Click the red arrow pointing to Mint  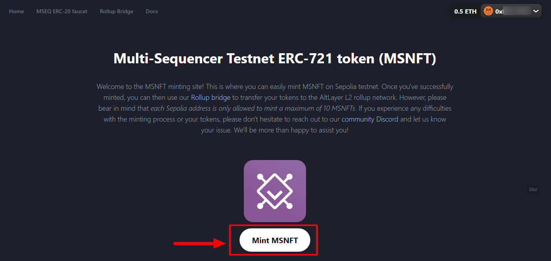click(x=200, y=244)
